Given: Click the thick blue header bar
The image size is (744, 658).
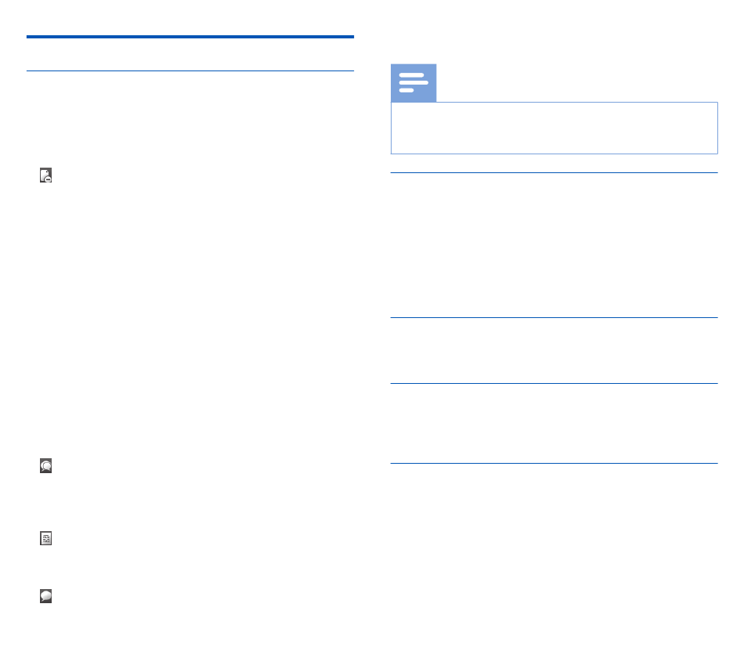Looking at the screenshot, I should coord(190,37).
